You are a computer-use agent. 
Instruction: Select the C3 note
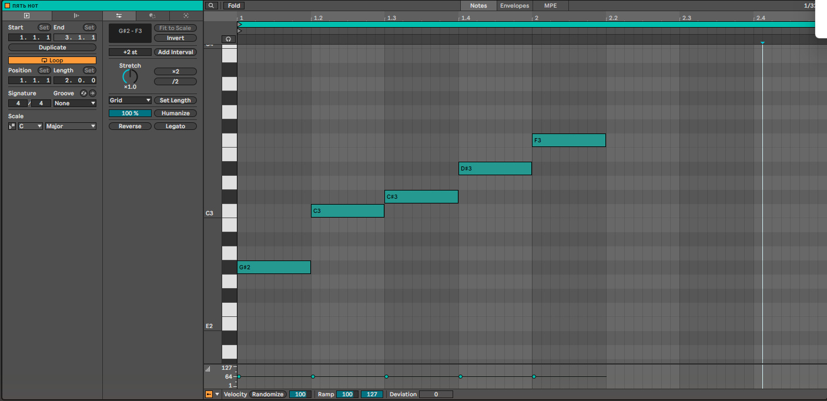click(347, 211)
